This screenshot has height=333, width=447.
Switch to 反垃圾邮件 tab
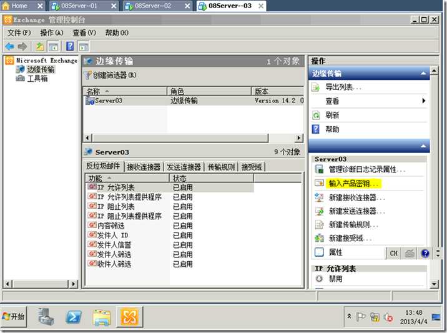coord(103,166)
